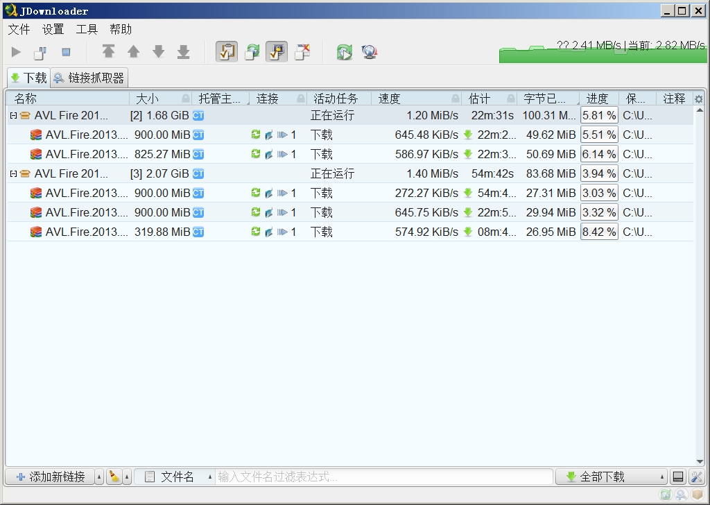Click the 添加新链接 button
This screenshot has width=710, height=505.
pyautogui.click(x=50, y=477)
